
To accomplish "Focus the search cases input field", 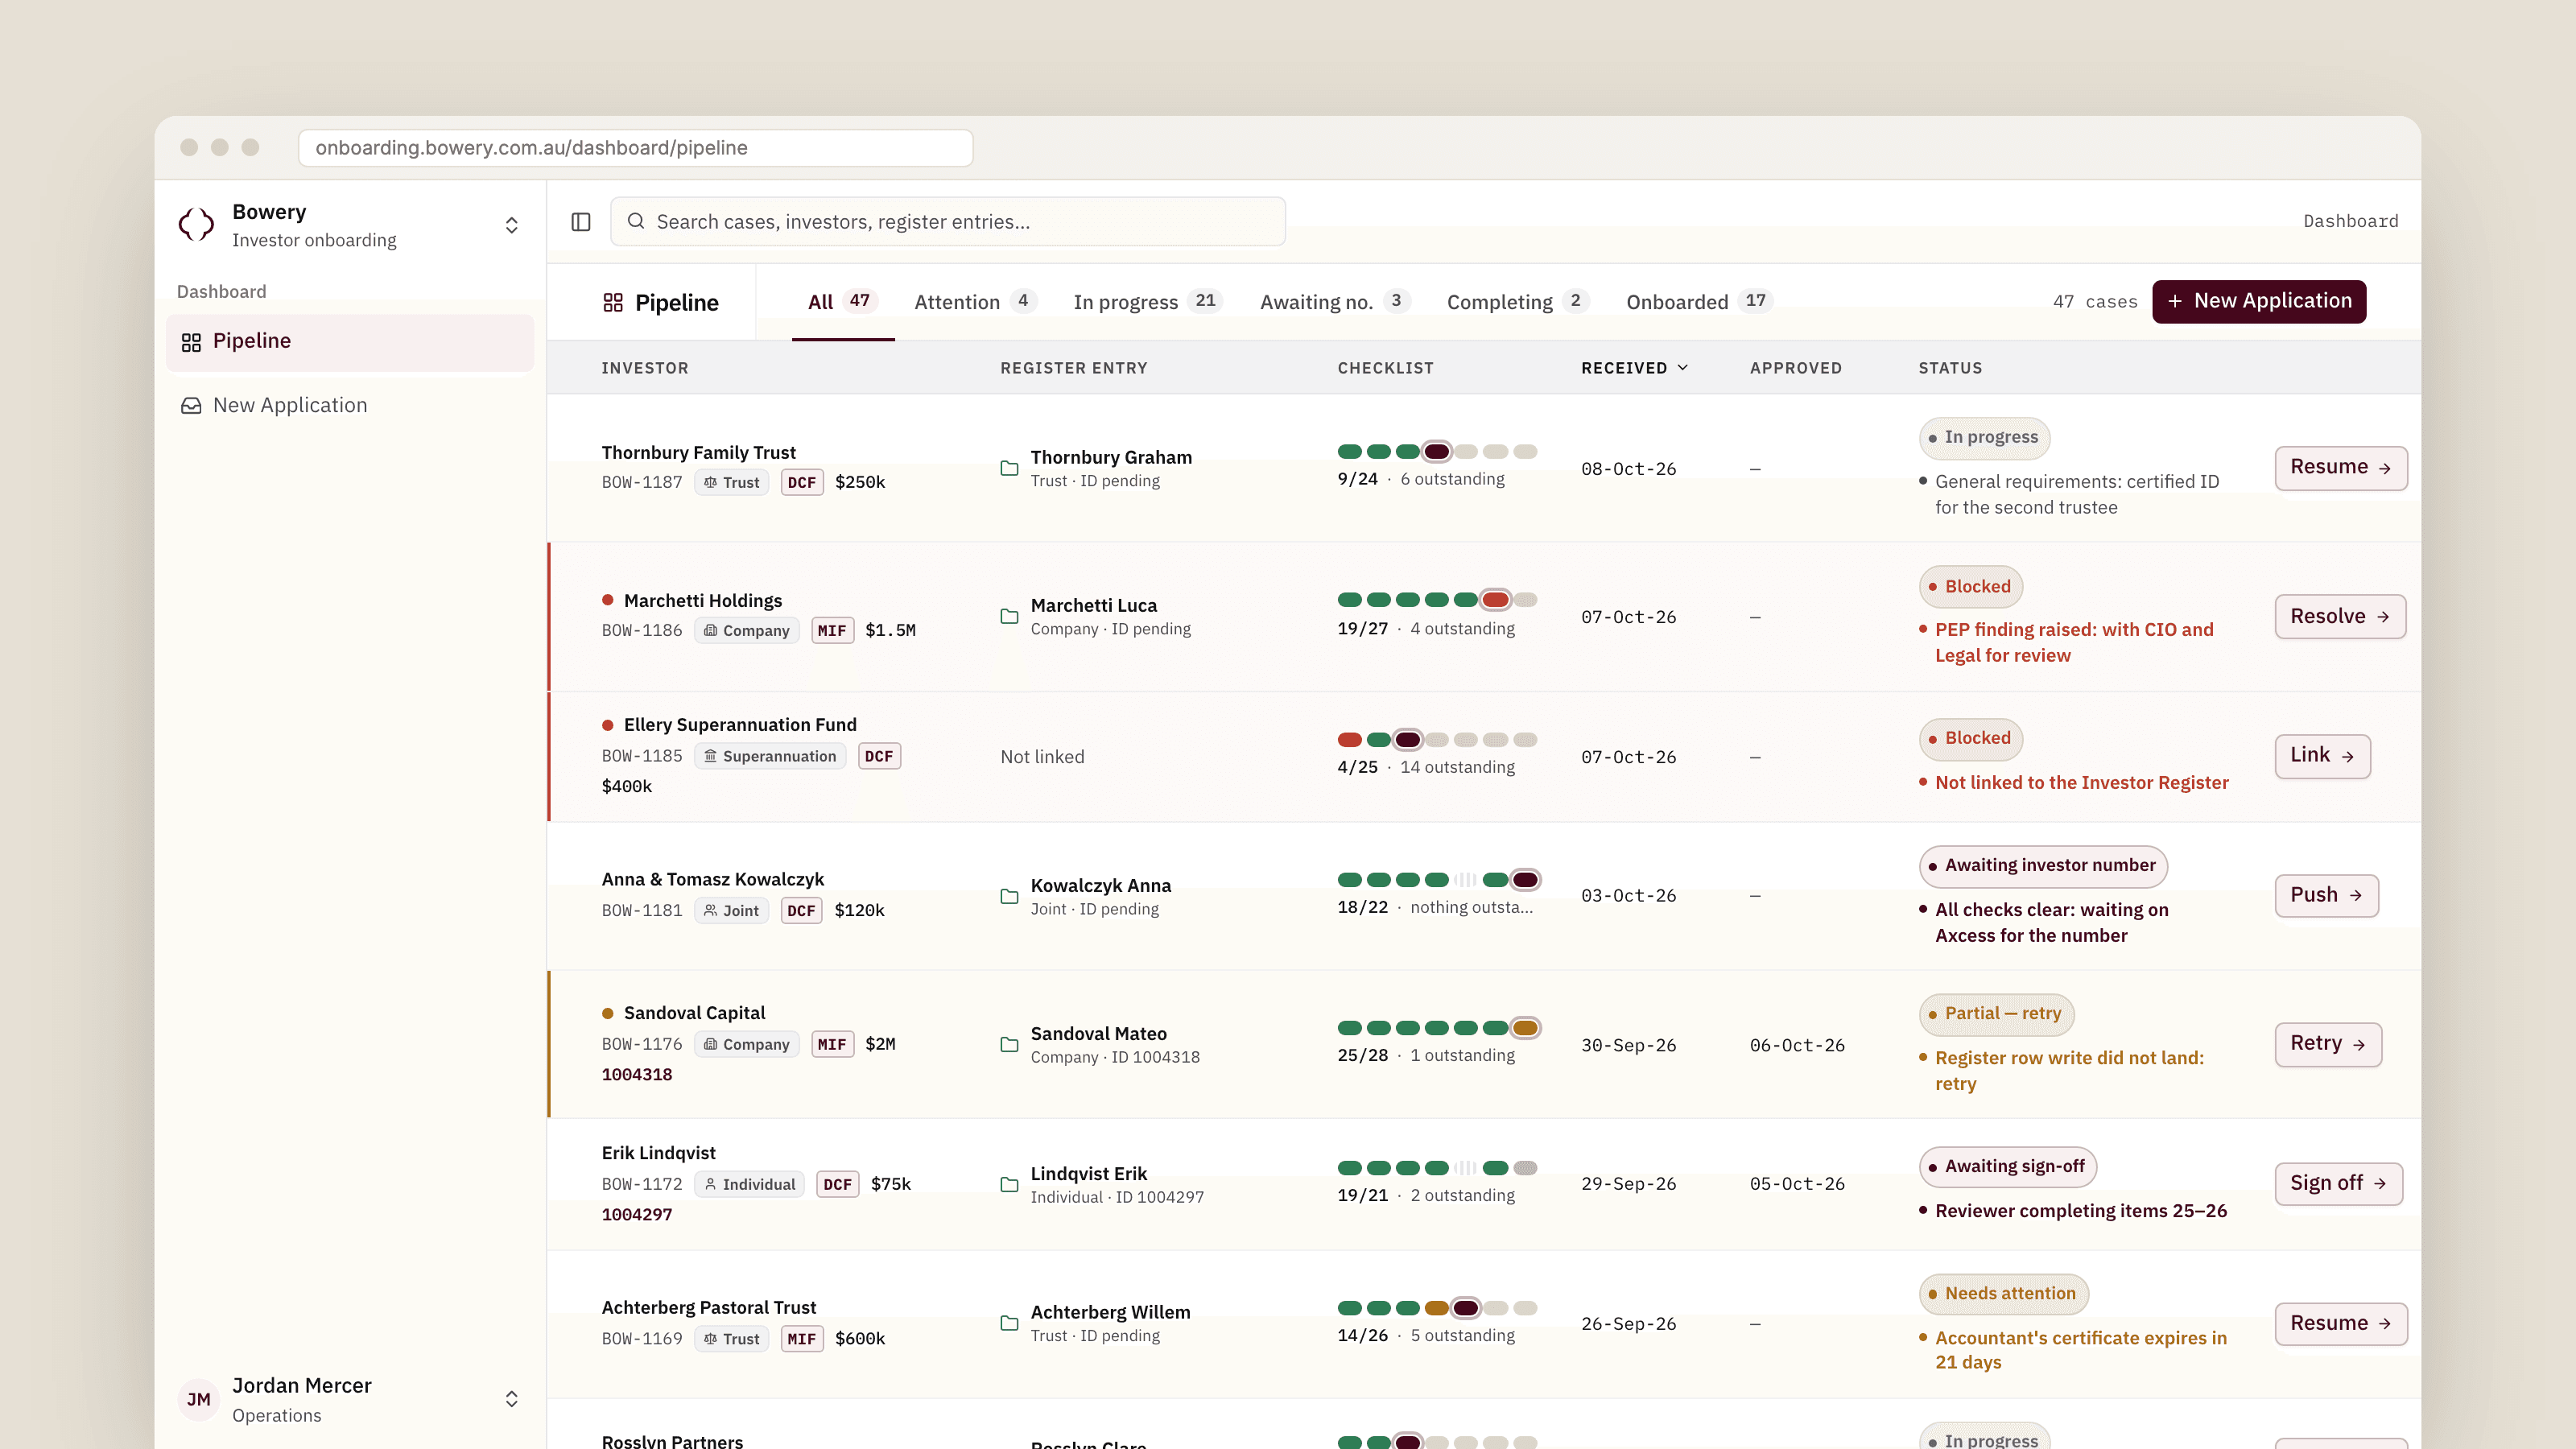I will tap(947, 221).
